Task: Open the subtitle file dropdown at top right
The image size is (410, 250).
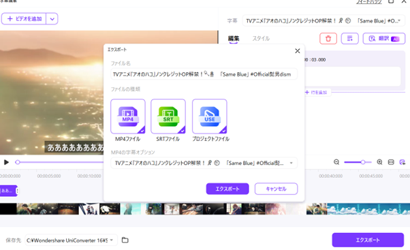Action: click(x=324, y=20)
